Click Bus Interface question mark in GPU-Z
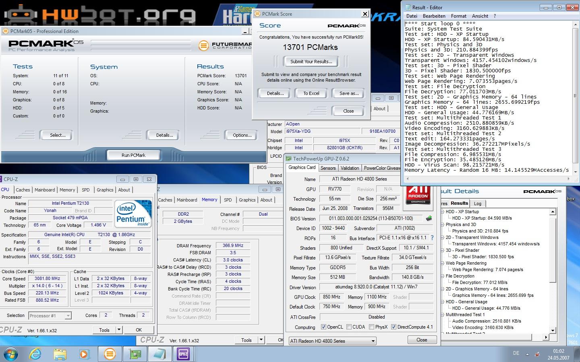 pos(432,238)
